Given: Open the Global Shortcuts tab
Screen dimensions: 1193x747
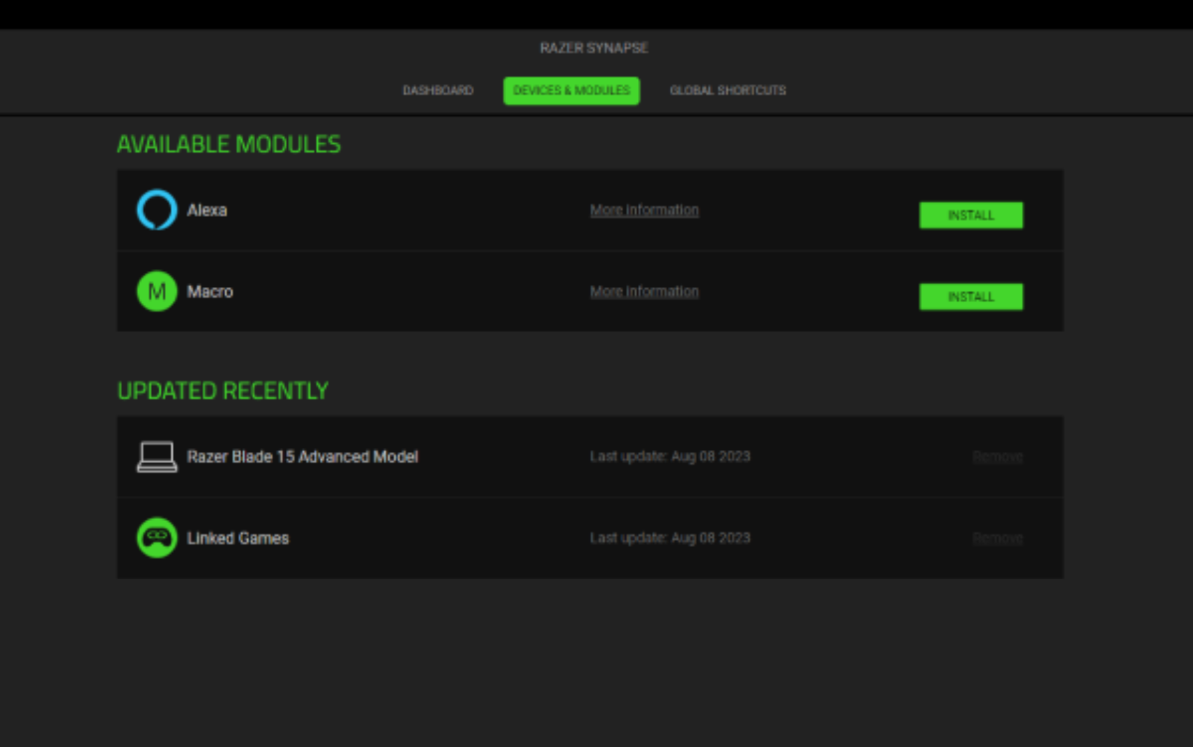Looking at the screenshot, I should [x=728, y=90].
